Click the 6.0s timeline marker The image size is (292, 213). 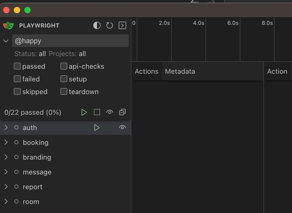click(233, 23)
